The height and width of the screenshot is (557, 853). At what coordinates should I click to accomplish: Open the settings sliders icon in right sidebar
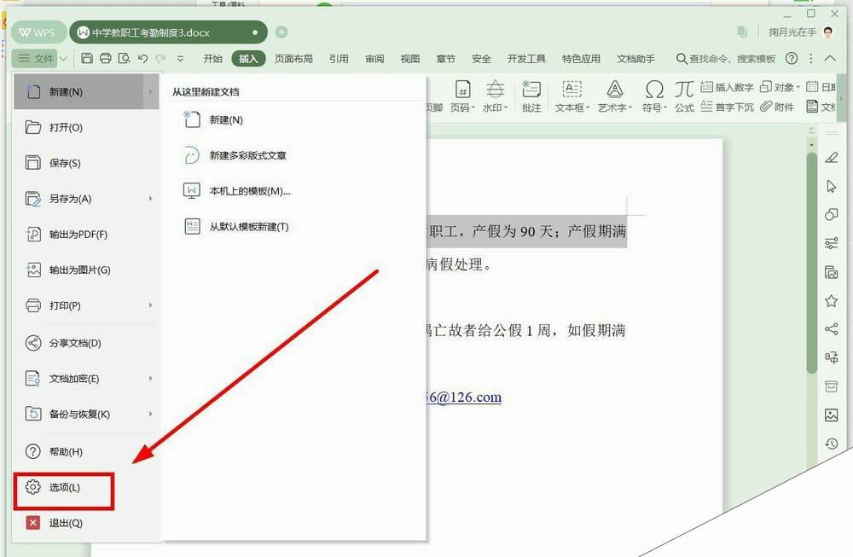coord(831,243)
